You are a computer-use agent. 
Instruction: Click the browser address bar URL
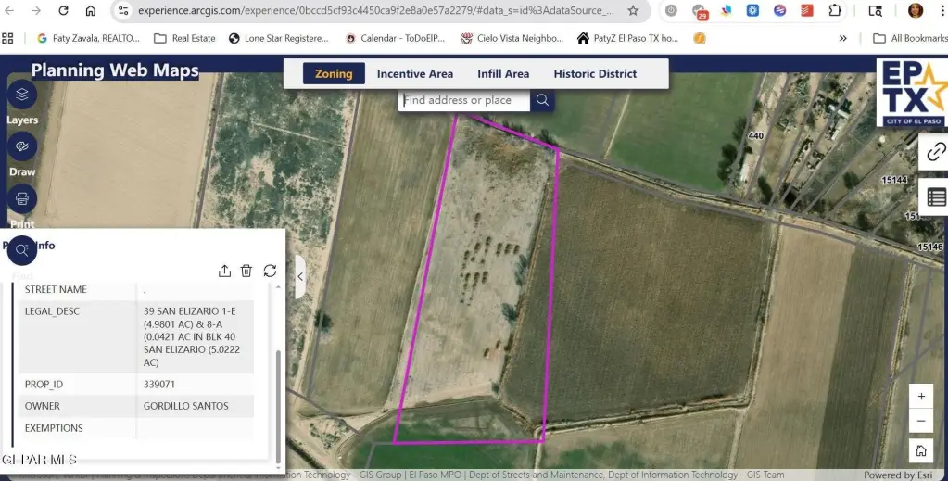point(375,10)
